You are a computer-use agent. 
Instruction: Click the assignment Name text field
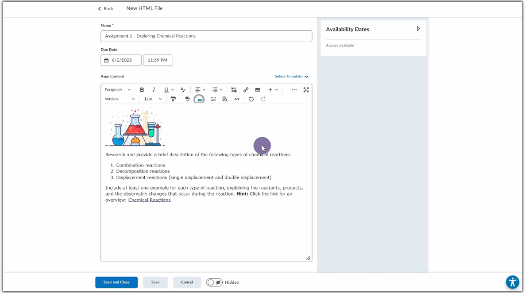(x=206, y=36)
